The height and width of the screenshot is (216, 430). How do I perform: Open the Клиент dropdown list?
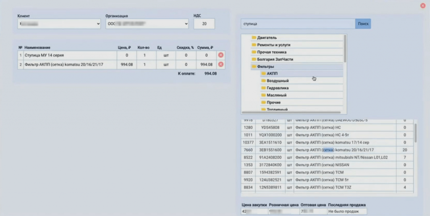59,24
